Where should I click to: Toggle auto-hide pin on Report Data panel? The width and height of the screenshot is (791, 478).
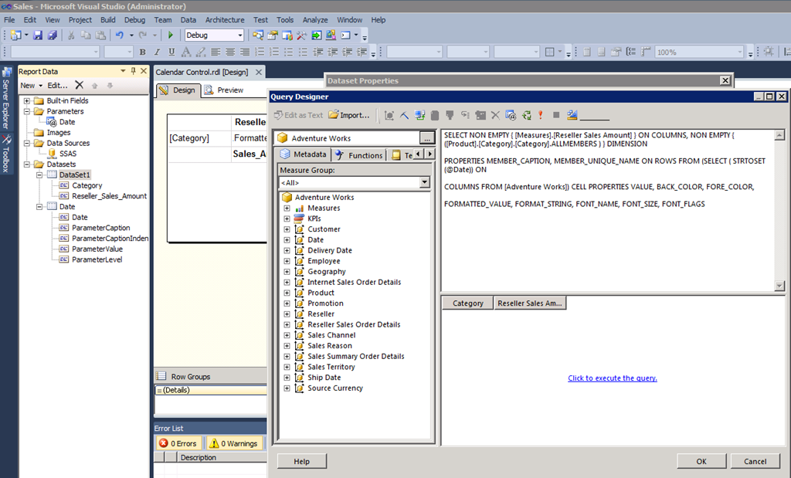(x=133, y=71)
